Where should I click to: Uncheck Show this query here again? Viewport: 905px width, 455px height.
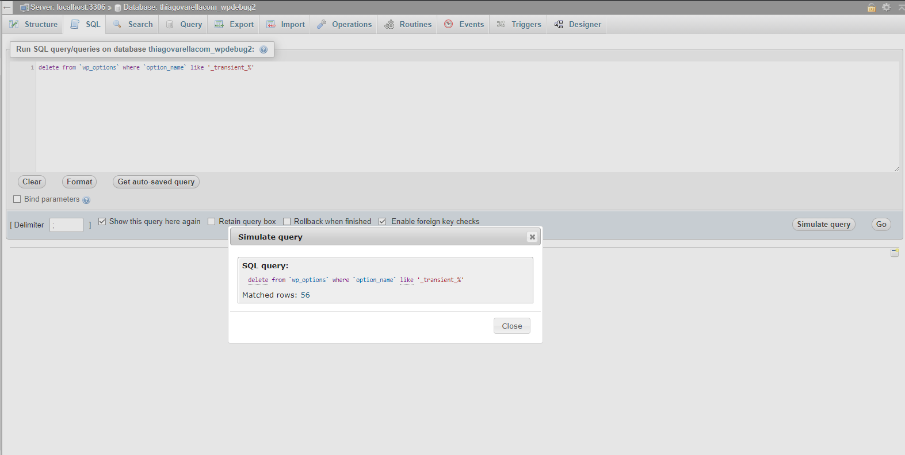point(102,221)
